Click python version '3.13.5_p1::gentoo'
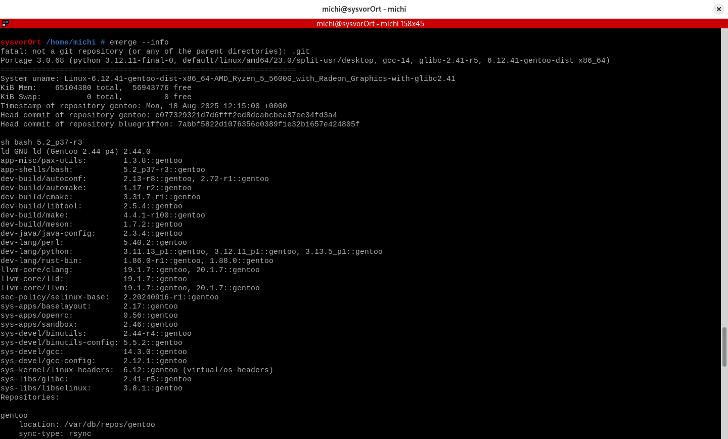This screenshot has width=728, height=439. (344, 252)
